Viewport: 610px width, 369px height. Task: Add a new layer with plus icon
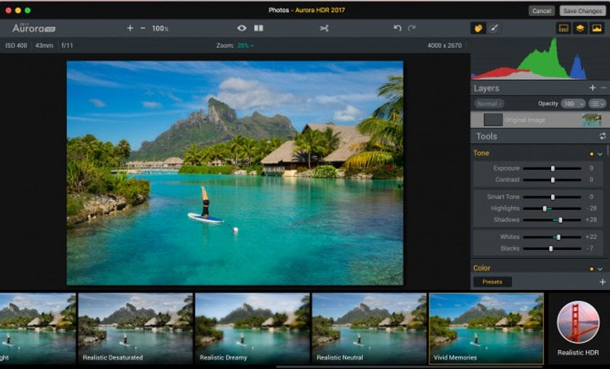(592, 88)
